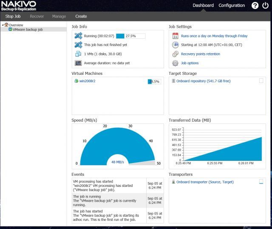Click the clock icon next to Starting at 12:00 AM
The height and width of the screenshot is (229, 272).
(x=176, y=45)
